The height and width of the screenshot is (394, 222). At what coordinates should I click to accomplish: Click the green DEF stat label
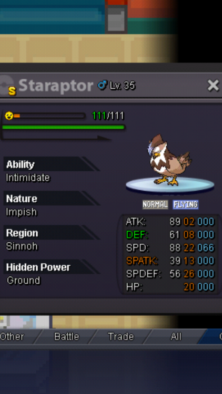pos(137,235)
